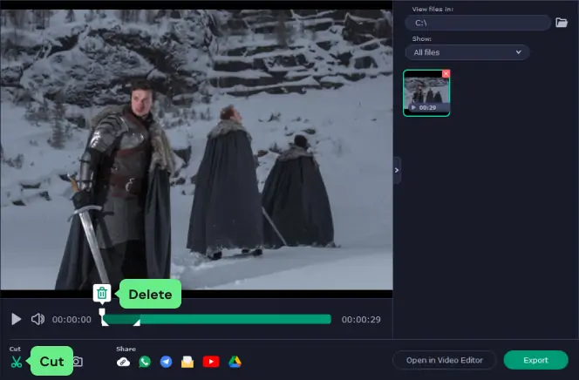This screenshot has width=579, height=380.
Task: Upload video to Google Drive
Action: (x=235, y=362)
